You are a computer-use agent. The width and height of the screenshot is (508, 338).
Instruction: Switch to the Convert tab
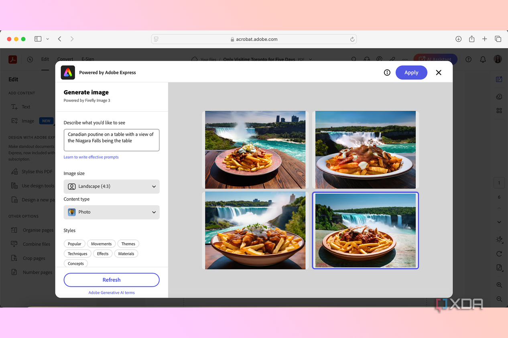coord(65,59)
